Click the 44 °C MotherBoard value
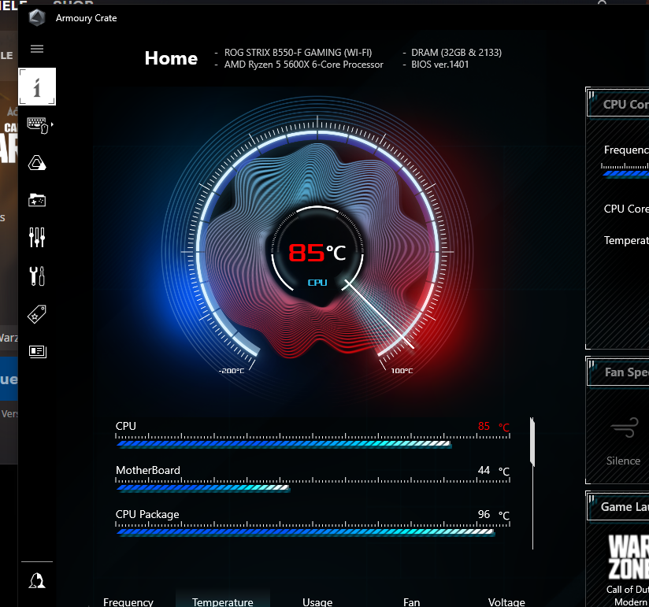 click(x=493, y=471)
